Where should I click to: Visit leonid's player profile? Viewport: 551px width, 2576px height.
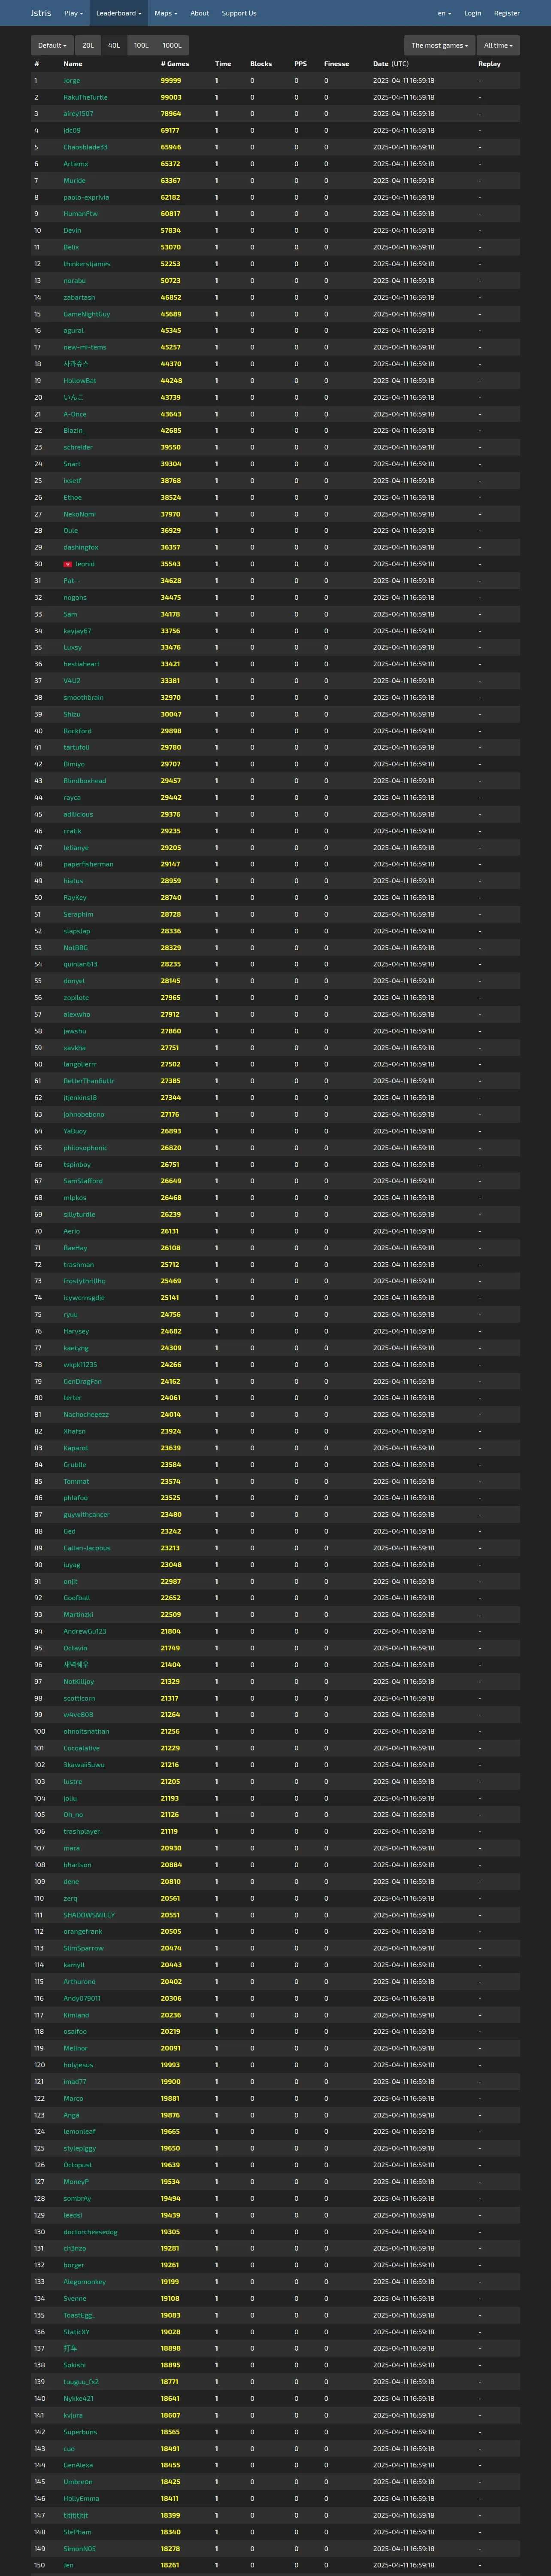(x=85, y=564)
